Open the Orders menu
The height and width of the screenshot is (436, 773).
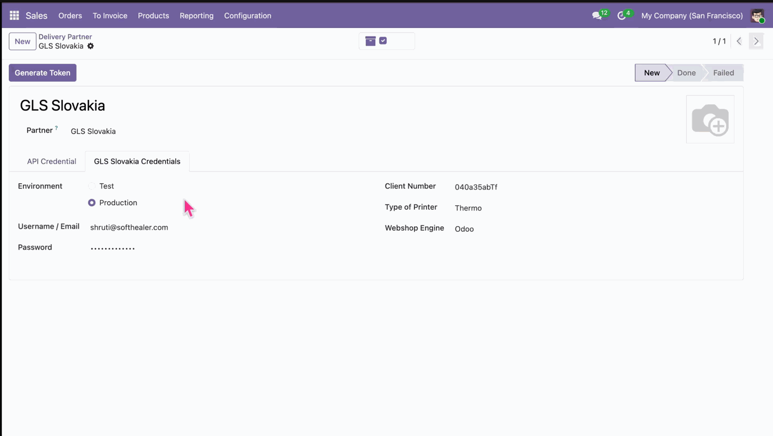[x=70, y=16]
